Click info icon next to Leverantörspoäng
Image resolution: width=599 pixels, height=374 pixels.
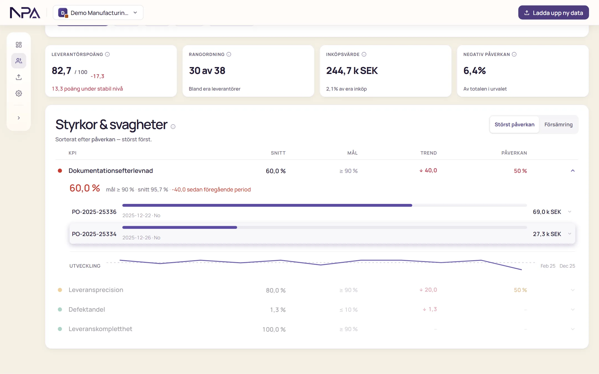tap(107, 54)
